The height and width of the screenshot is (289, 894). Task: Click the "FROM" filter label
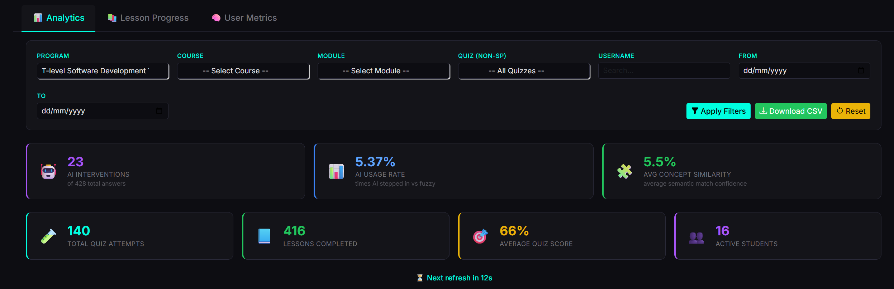tap(748, 56)
